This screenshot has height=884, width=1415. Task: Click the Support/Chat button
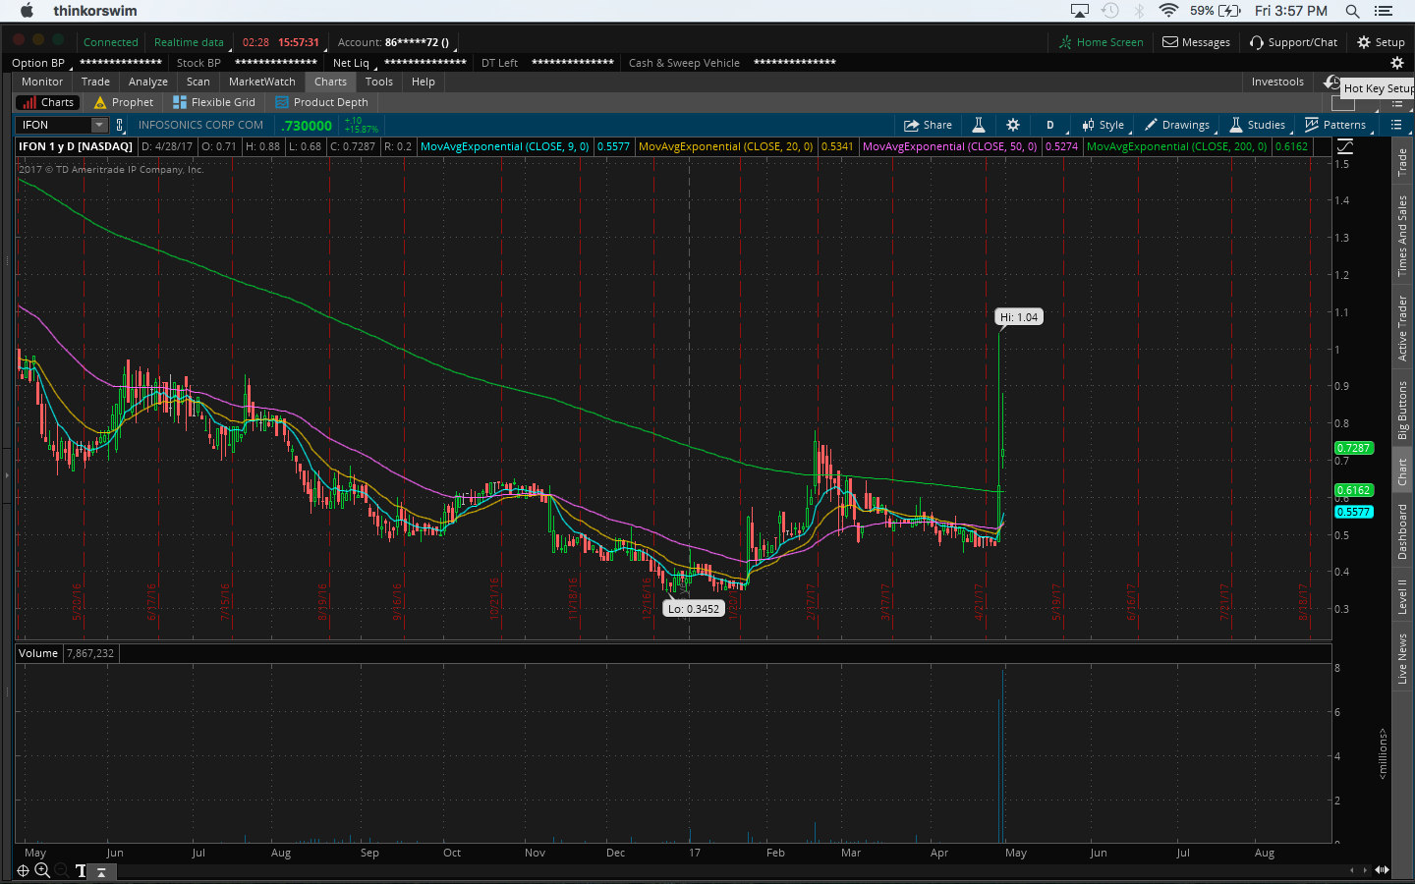point(1293,42)
